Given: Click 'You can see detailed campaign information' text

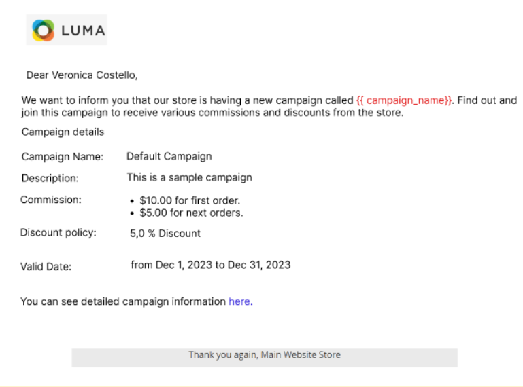Looking at the screenshot, I should (x=123, y=301).
